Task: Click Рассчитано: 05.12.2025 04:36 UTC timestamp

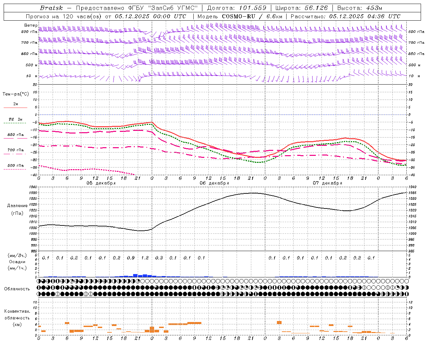Action: (345, 16)
